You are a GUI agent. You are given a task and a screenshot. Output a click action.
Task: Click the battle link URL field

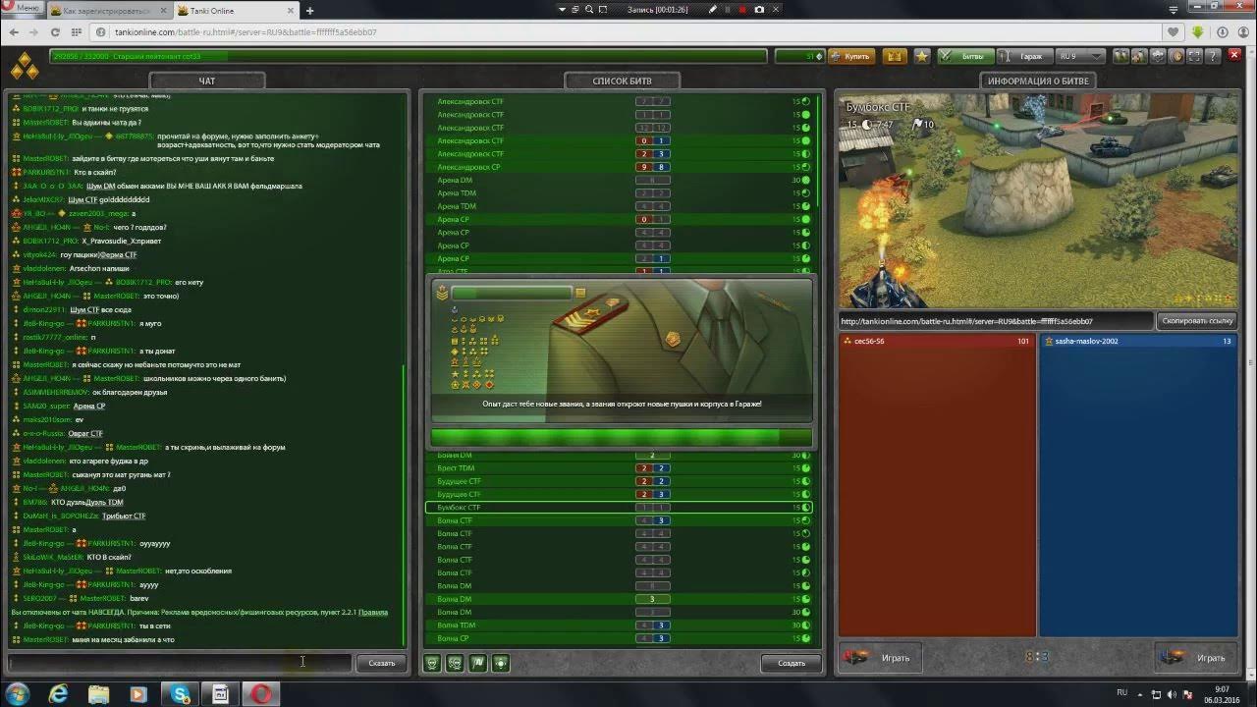coord(996,321)
